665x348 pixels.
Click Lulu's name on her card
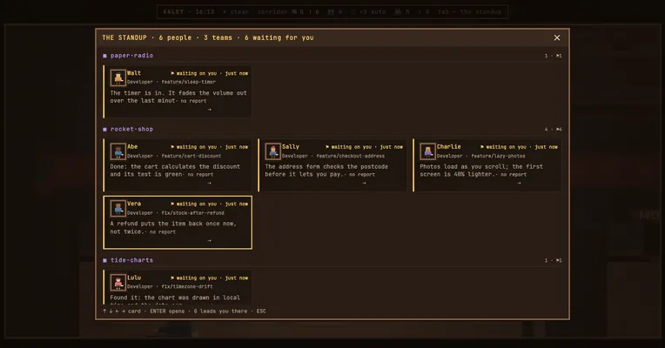(x=134, y=278)
